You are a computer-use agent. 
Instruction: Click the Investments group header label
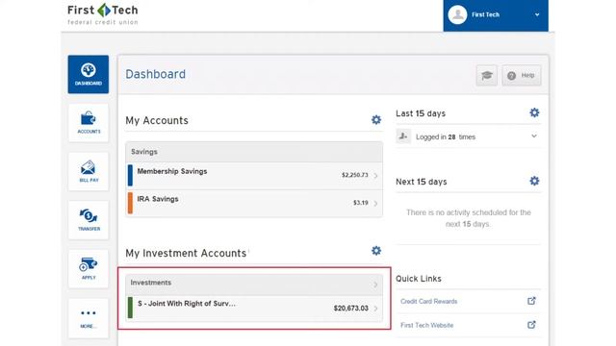(x=151, y=283)
